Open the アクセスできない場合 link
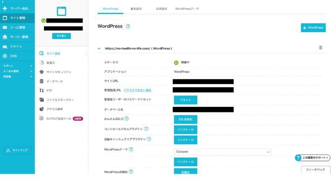The width and height of the screenshot is (335, 188). pos(137,90)
